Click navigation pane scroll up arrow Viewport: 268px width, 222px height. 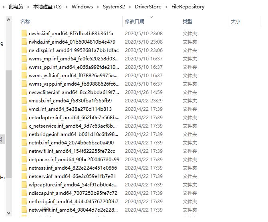coord(8,20)
